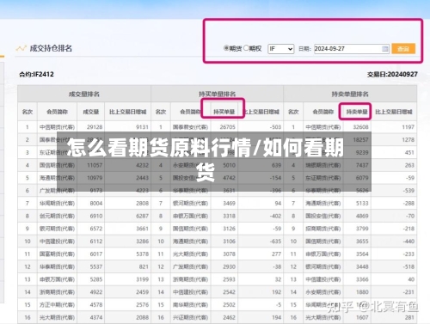Click long position value 2542
This screenshot has height=324, width=430.
(229, 292)
